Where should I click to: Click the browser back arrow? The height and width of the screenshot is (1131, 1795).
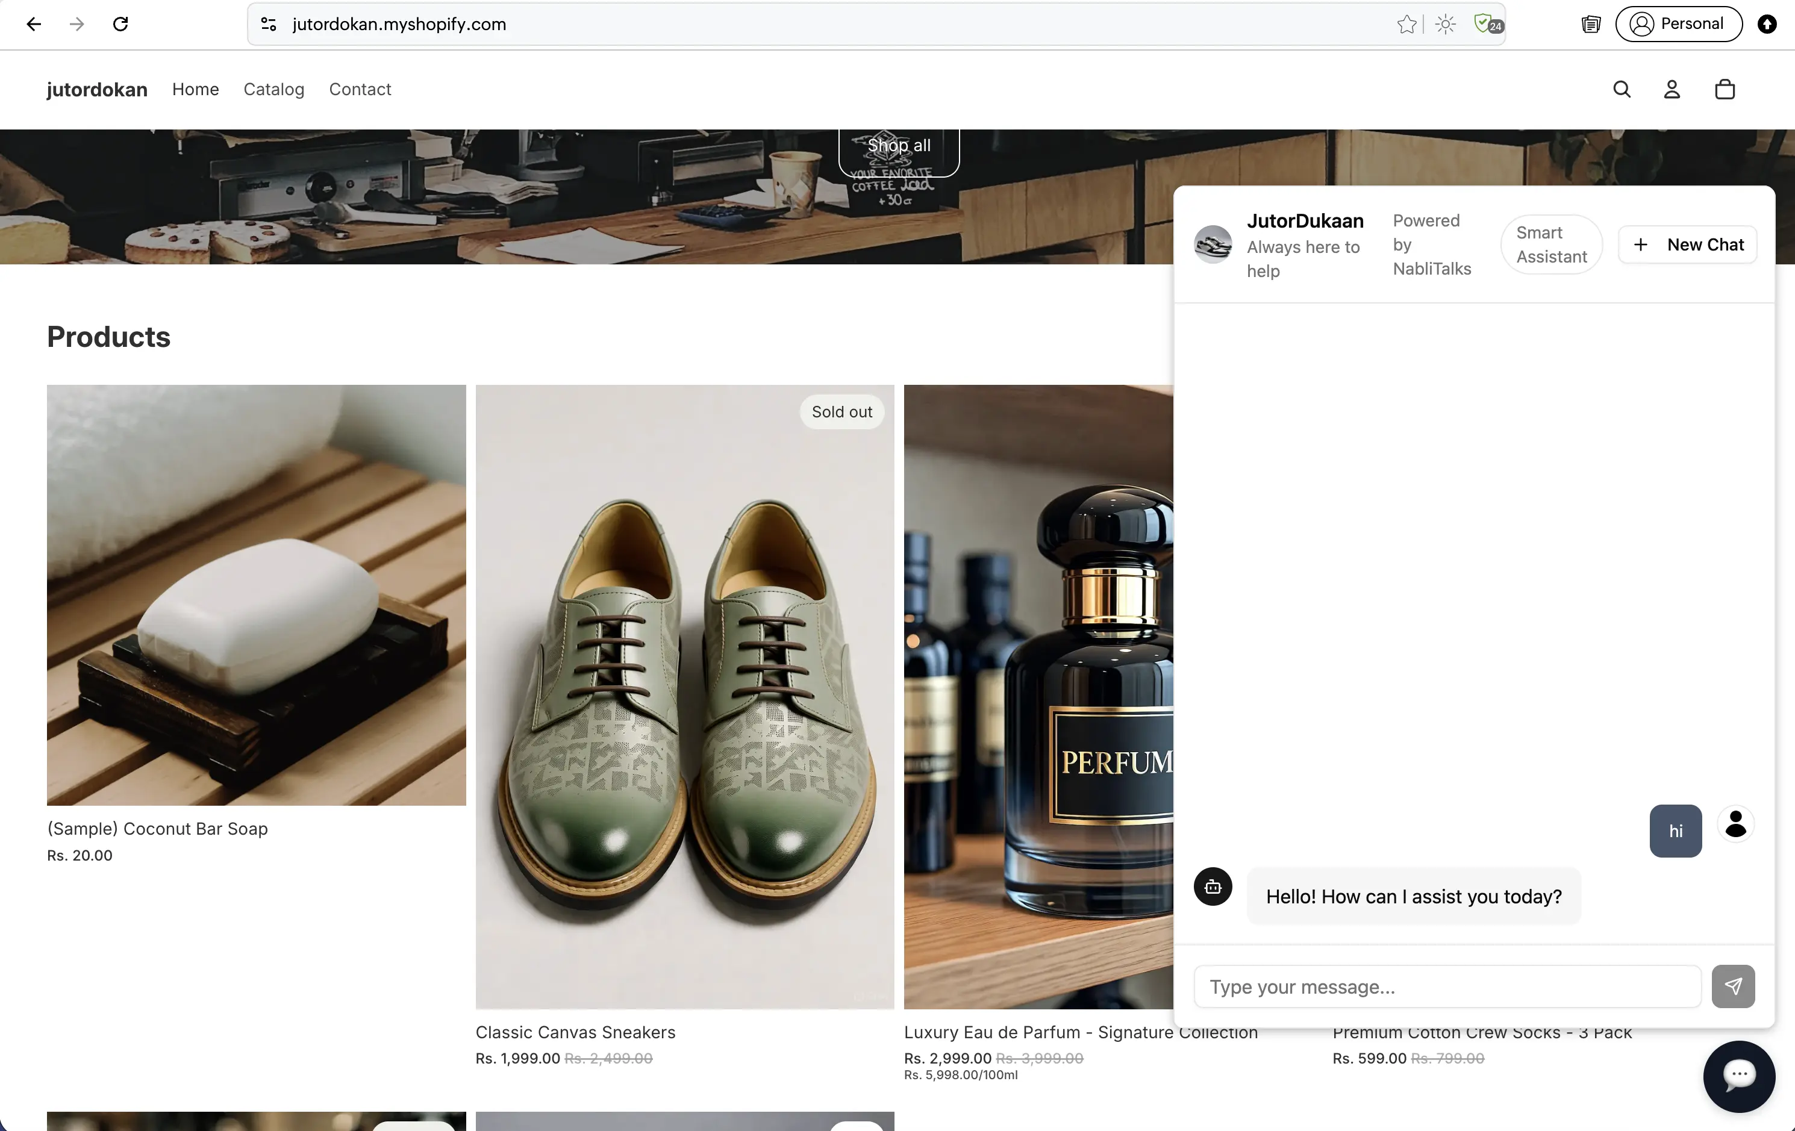point(34,24)
